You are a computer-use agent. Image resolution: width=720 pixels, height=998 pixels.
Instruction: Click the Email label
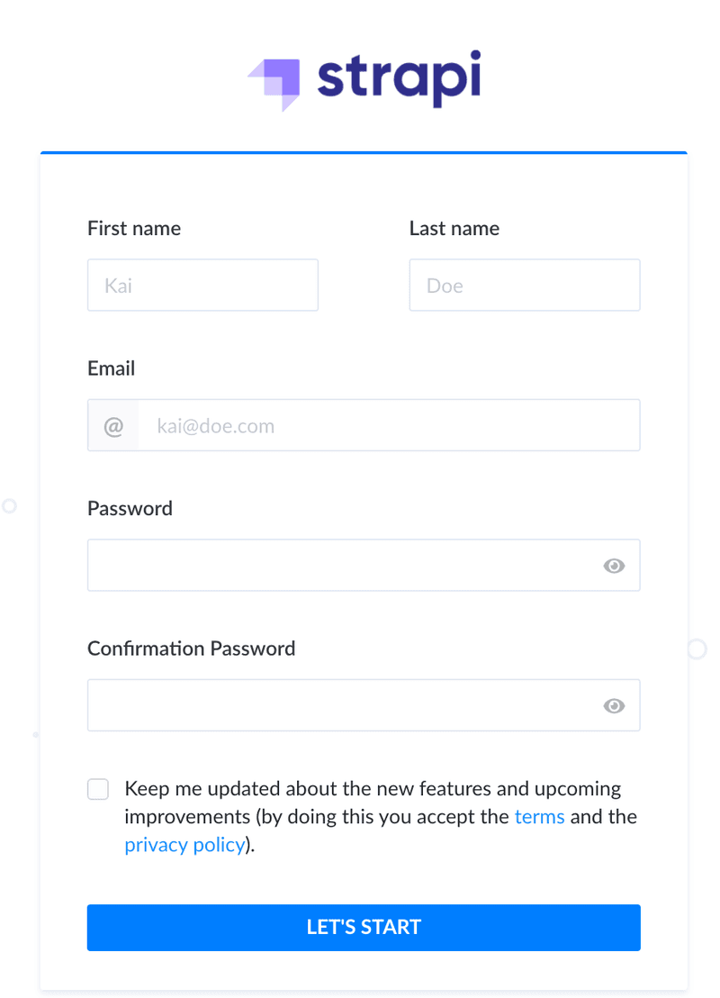pos(112,368)
